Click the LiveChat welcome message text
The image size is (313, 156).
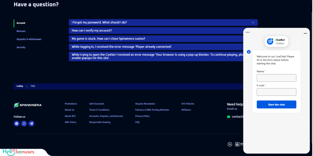click(275, 60)
